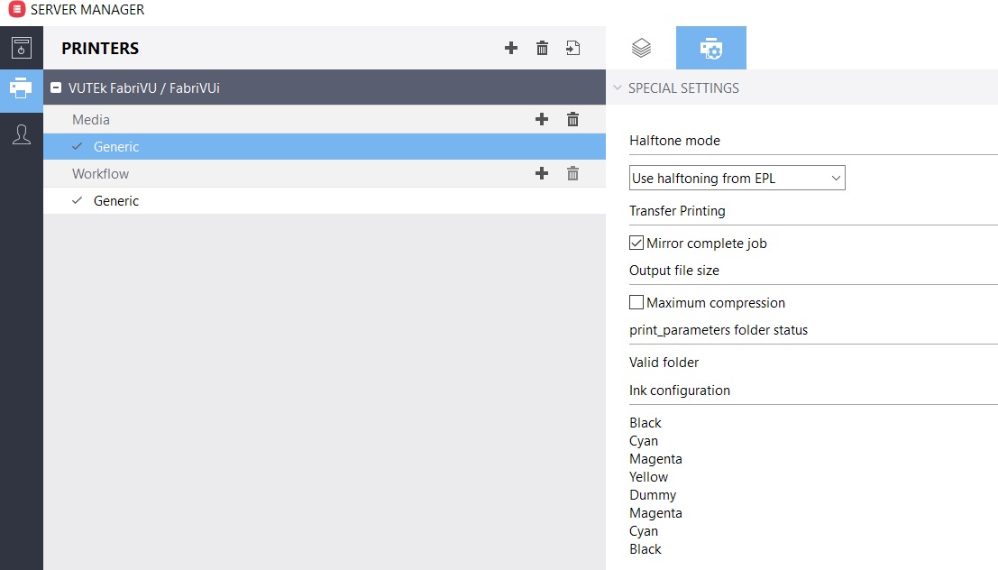Click the Ink configuration heading
Viewport: 998px width, 570px height.
[x=680, y=391]
